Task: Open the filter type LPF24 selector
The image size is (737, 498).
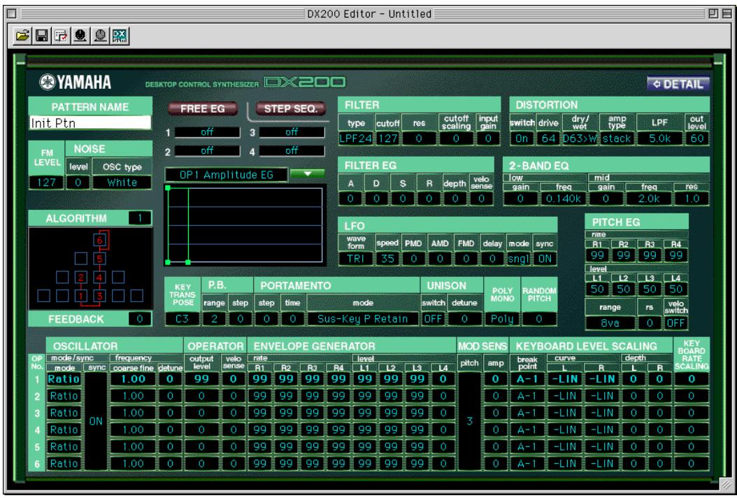Action: pyautogui.click(x=356, y=138)
